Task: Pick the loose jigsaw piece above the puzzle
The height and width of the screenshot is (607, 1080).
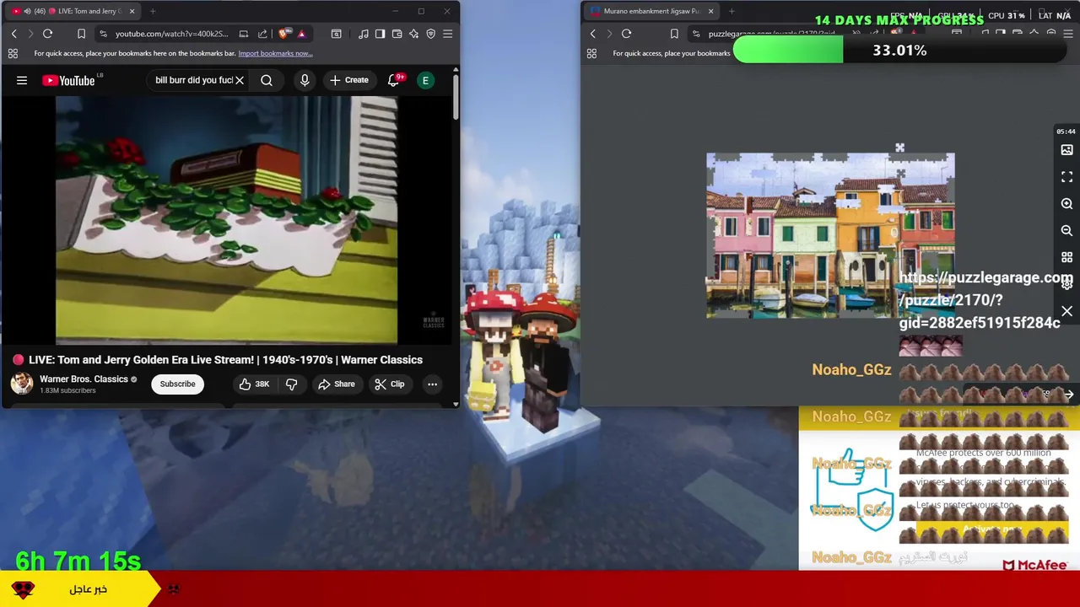Action: pyautogui.click(x=899, y=148)
